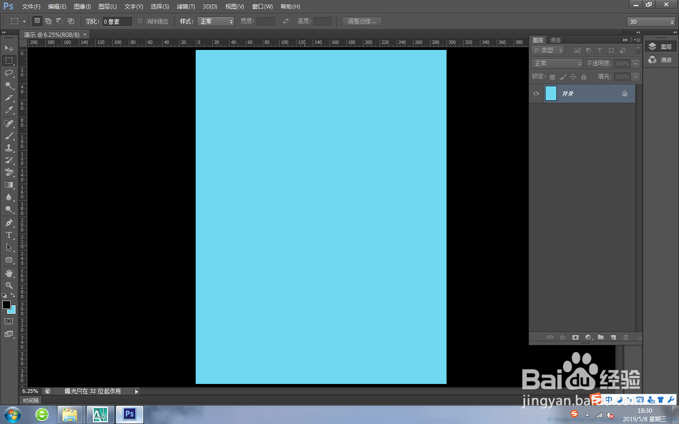Switch to the 通道 tab in the Layers panel
The height and width of the screenshot is (424, 679).
pyautogui.click(x=555, y=40)
